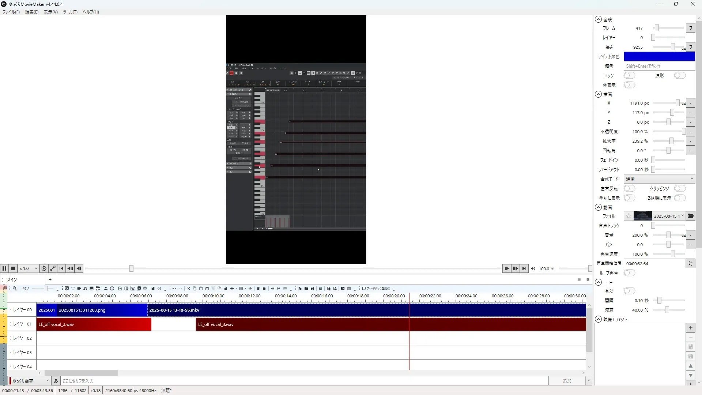Add a text item with the T icon
Image resolution: width=702 pixels, height=395 pixels.
point(73,289)
